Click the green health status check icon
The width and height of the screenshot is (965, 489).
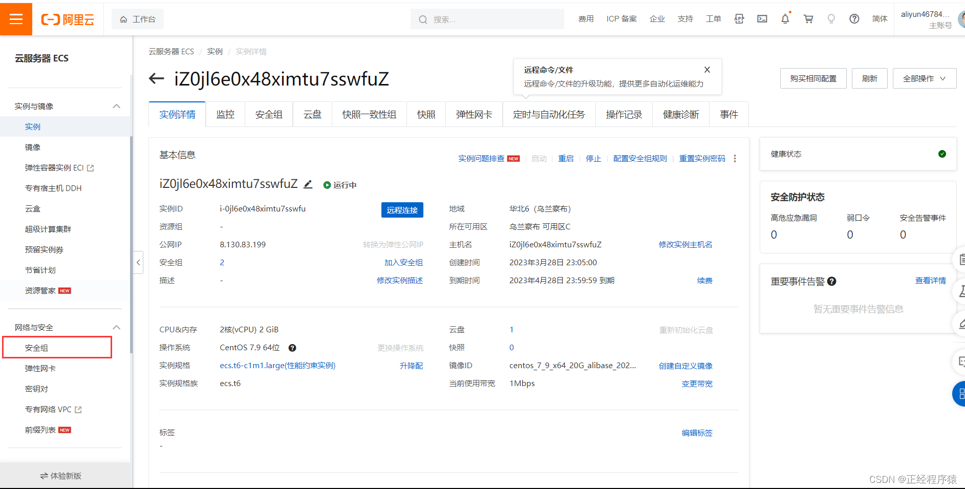(x=942, y=154)
